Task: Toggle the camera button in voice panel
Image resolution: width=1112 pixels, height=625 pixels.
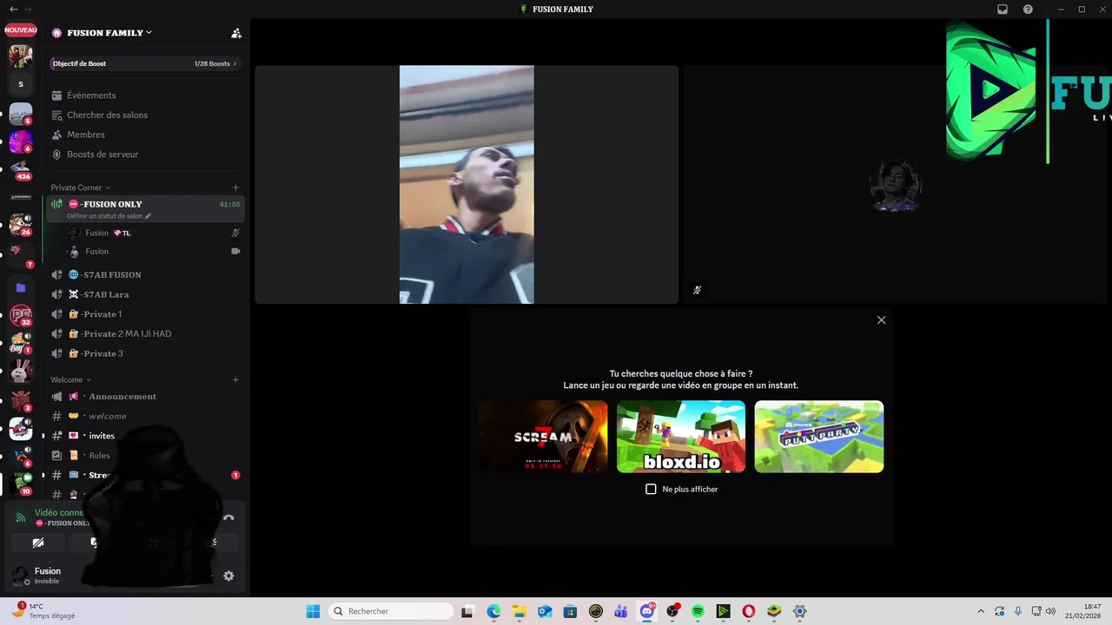Action: 38,543
